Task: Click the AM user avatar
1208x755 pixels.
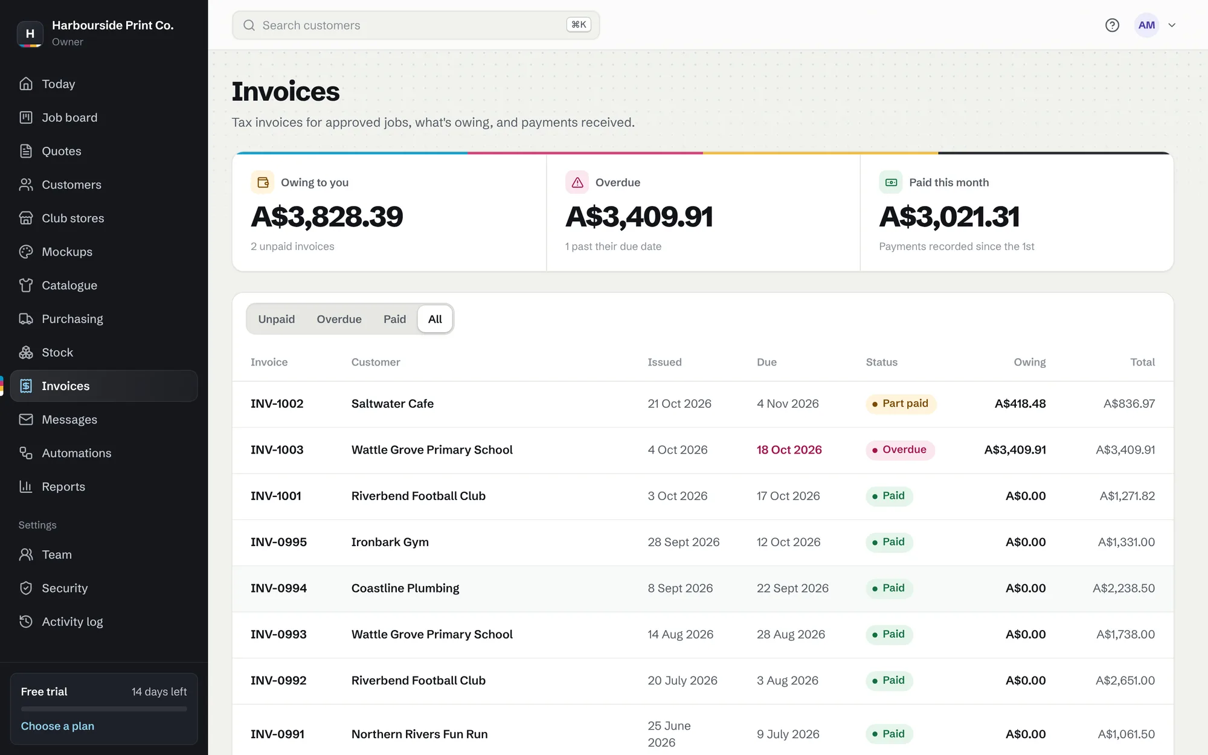Action: (x=1146, y=25)
